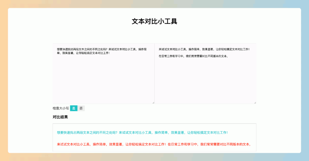309x161 pixels.
Task: Click the right text input area
Action: coord(205,73)
